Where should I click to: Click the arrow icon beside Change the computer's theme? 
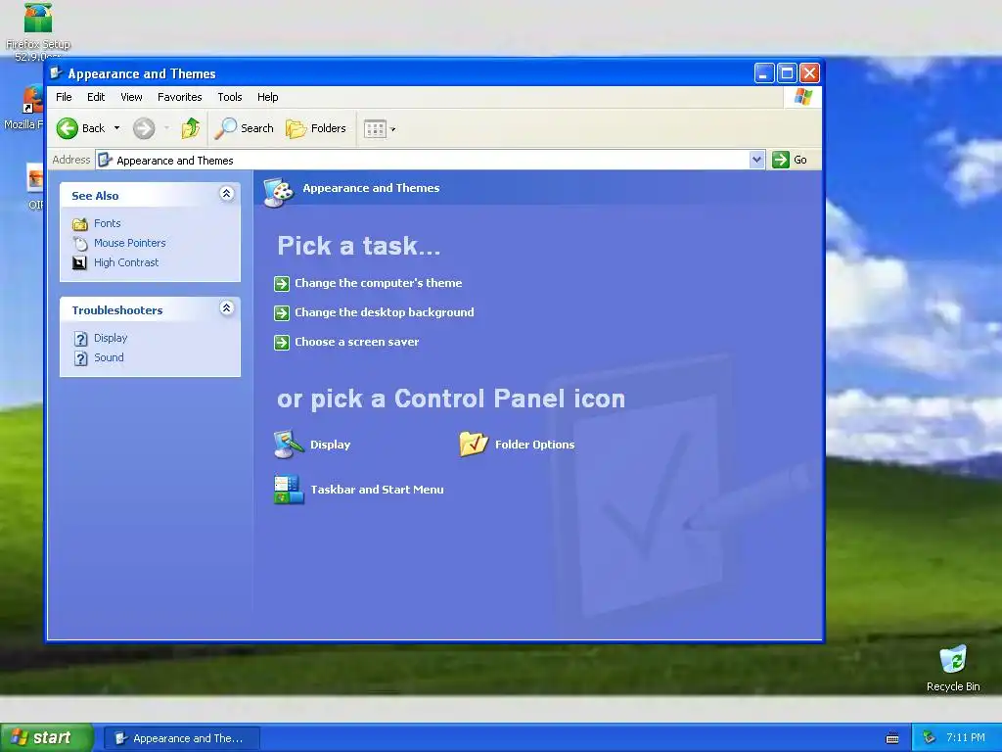point(282,284)
